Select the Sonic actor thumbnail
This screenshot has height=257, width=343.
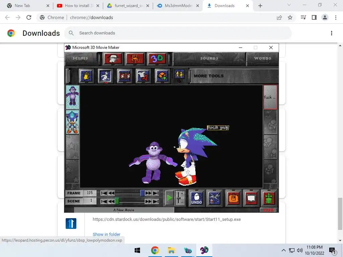pos(72,122)
